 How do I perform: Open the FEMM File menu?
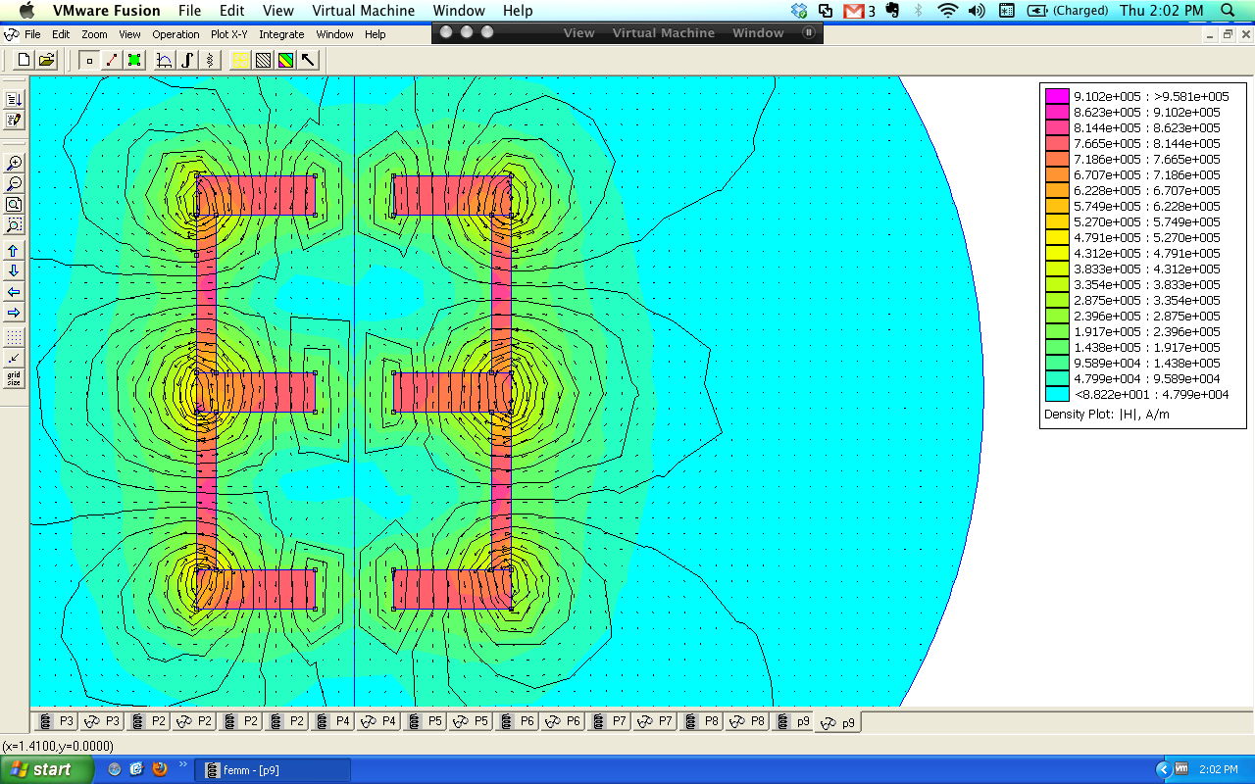click(32, 34)
